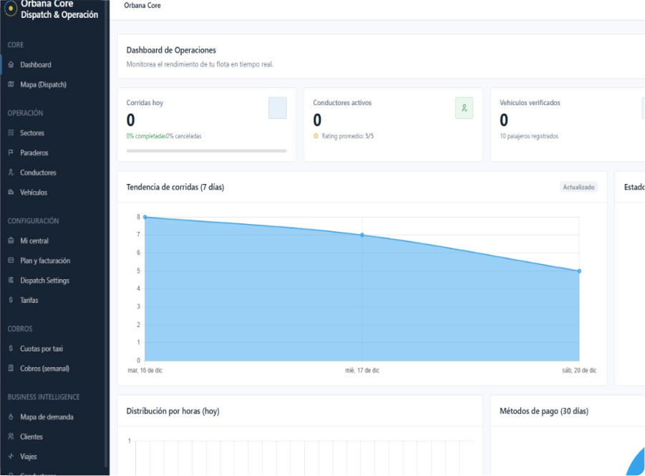
Task: Click the Paraderos flag icon
Action: (x=11, y=153)
